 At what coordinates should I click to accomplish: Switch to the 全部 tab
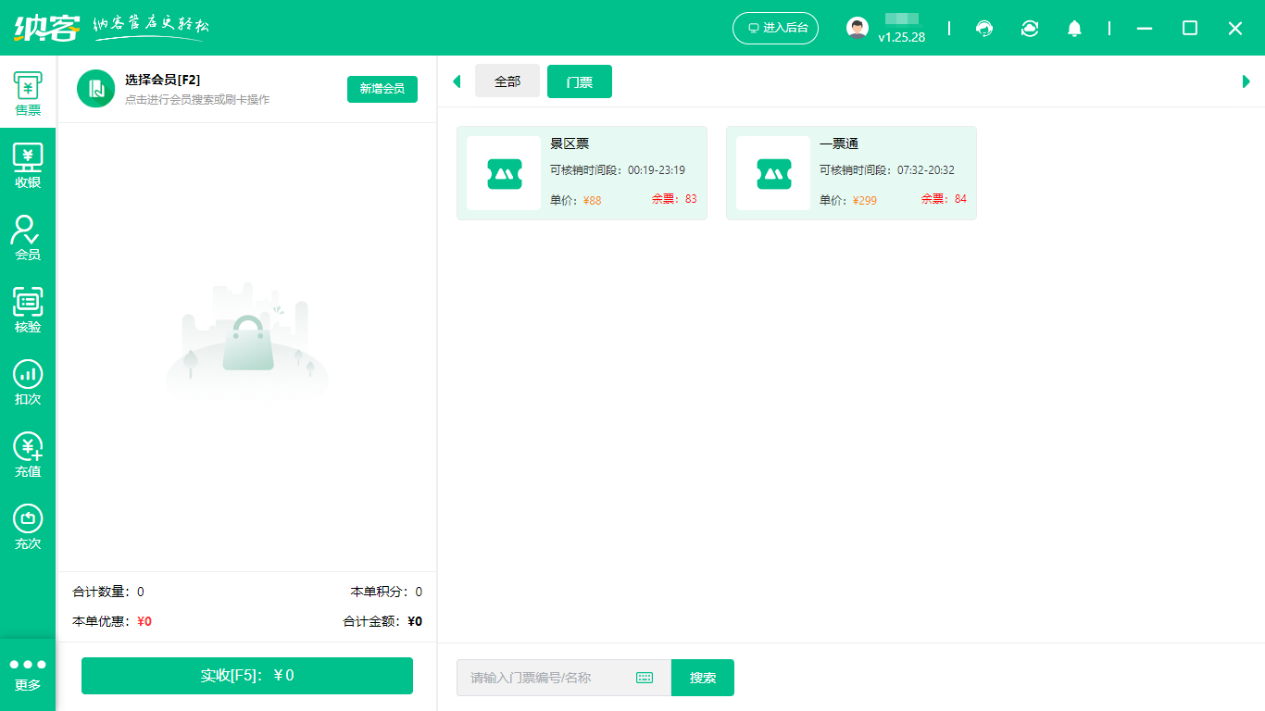[x=507, y=81]
